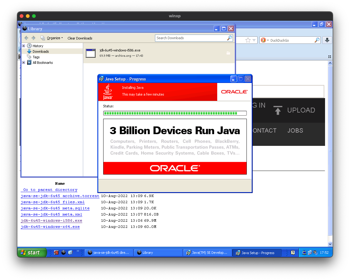Click browser page scrollbar up arrow
The image size is (350, 280).
330,63
